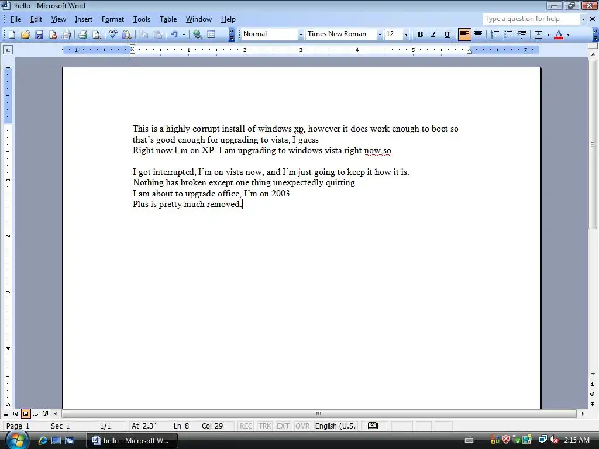Open the Table menu
The height and width of the screenshot is (449, 599).
tap(168, 19)
